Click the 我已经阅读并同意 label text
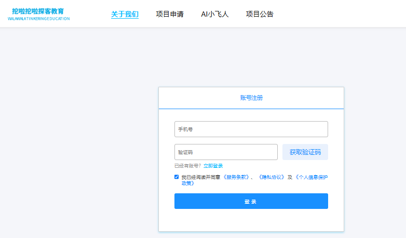Screen dimensions: 406x238 pos(201,177)
